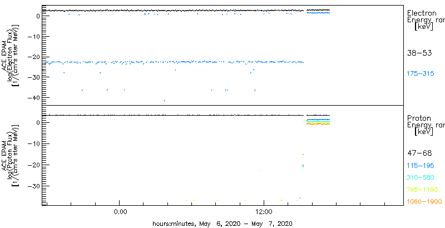Click the 115-195 proton energy legend label
This screenshot has width=445, height=228.
pyautogui.click(x=421, y=166)
